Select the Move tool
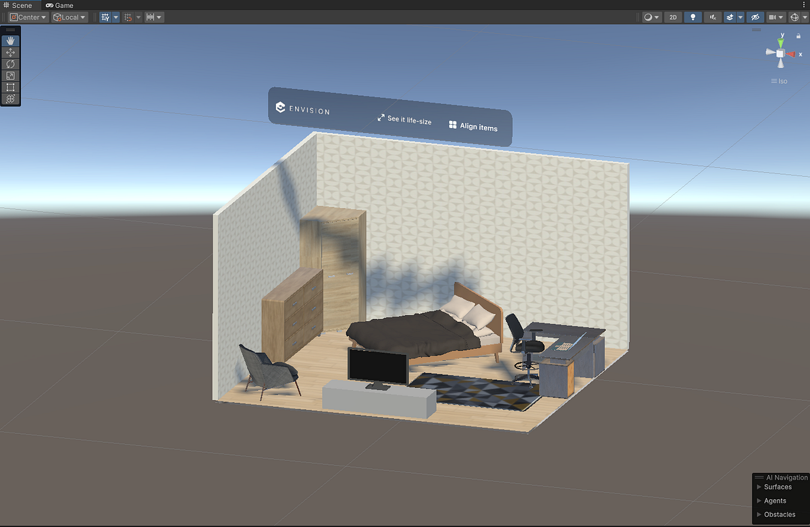 coord(10,52)
